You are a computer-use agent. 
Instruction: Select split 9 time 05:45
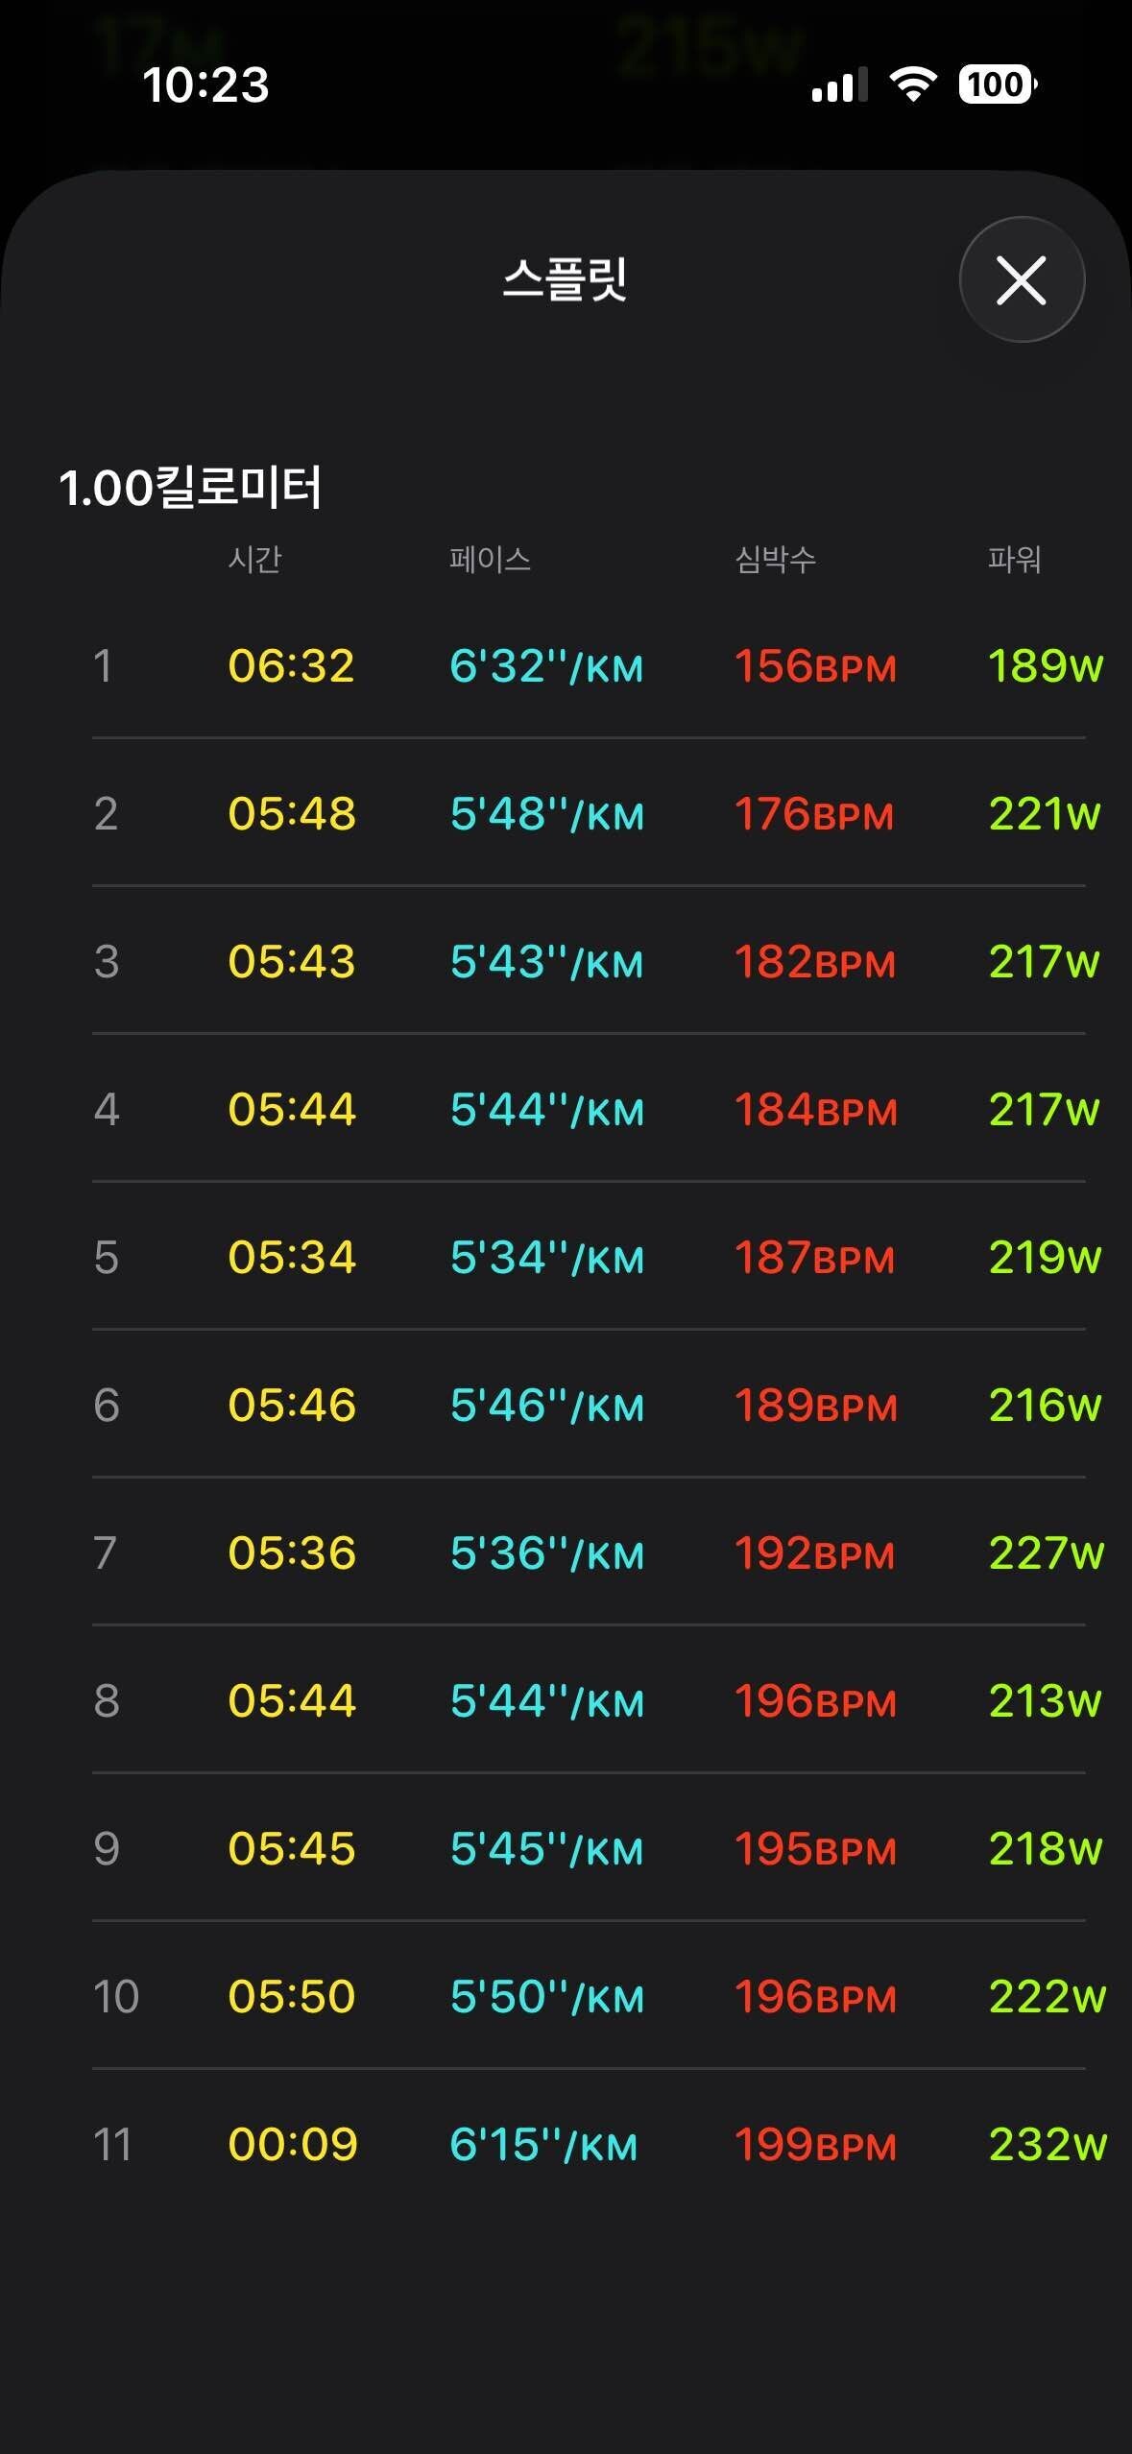pyautogui.click(x=291, y=1849)
